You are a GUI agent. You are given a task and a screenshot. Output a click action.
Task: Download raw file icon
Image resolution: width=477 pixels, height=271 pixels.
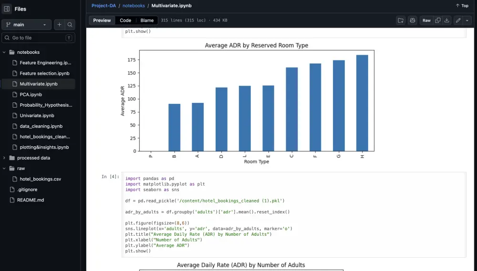446,20
